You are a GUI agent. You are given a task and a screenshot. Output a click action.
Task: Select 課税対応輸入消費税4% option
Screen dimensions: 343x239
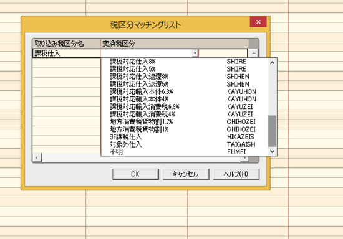coord(184,114)
